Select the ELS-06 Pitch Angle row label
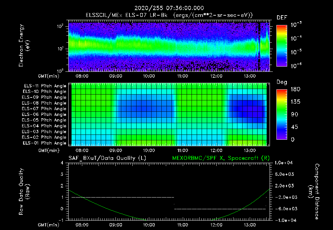The height and width of the screenshot is (230, 333). tap(44, 114)
